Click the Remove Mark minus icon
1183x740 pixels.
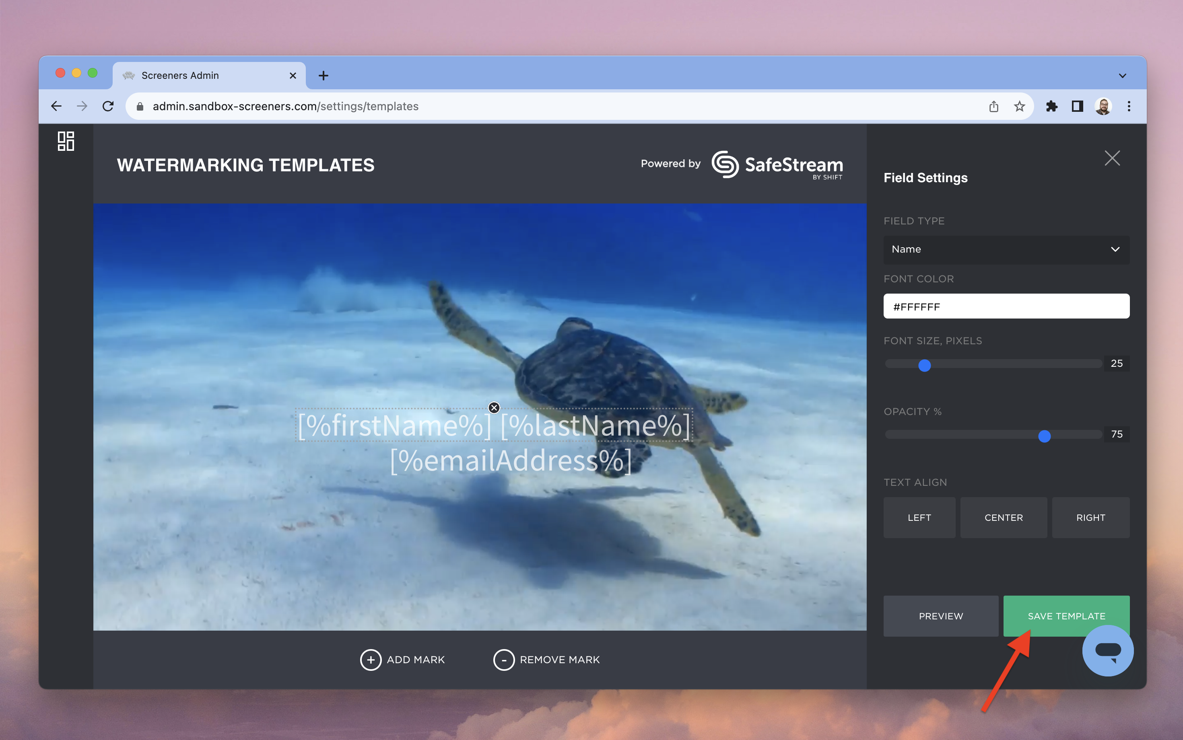pos(504,660)
